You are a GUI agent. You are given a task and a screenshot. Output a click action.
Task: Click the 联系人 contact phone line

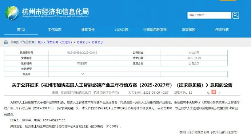tap(38, 120)
